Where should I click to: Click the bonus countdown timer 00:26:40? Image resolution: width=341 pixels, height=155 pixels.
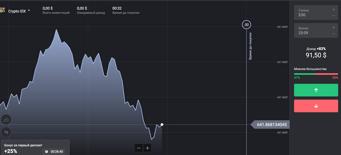53,151
